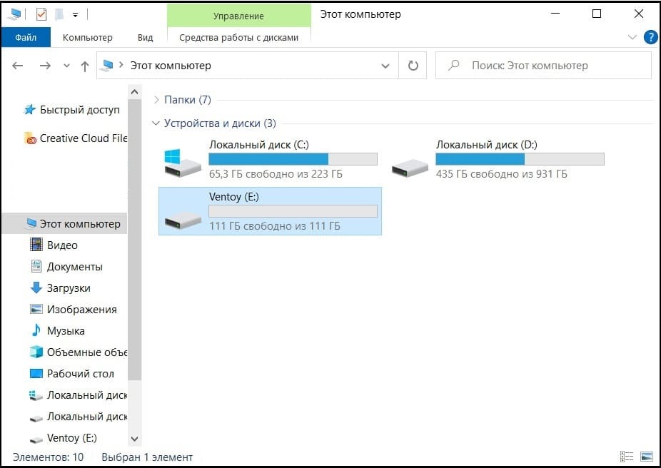Click the C: drive usage bar
Screen dimensions: 661x468
click(x=293, y=159)
